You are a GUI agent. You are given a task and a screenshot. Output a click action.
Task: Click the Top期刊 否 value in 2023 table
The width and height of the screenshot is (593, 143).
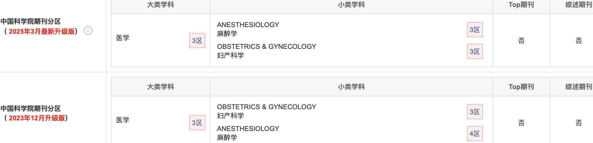coord(521,123)
